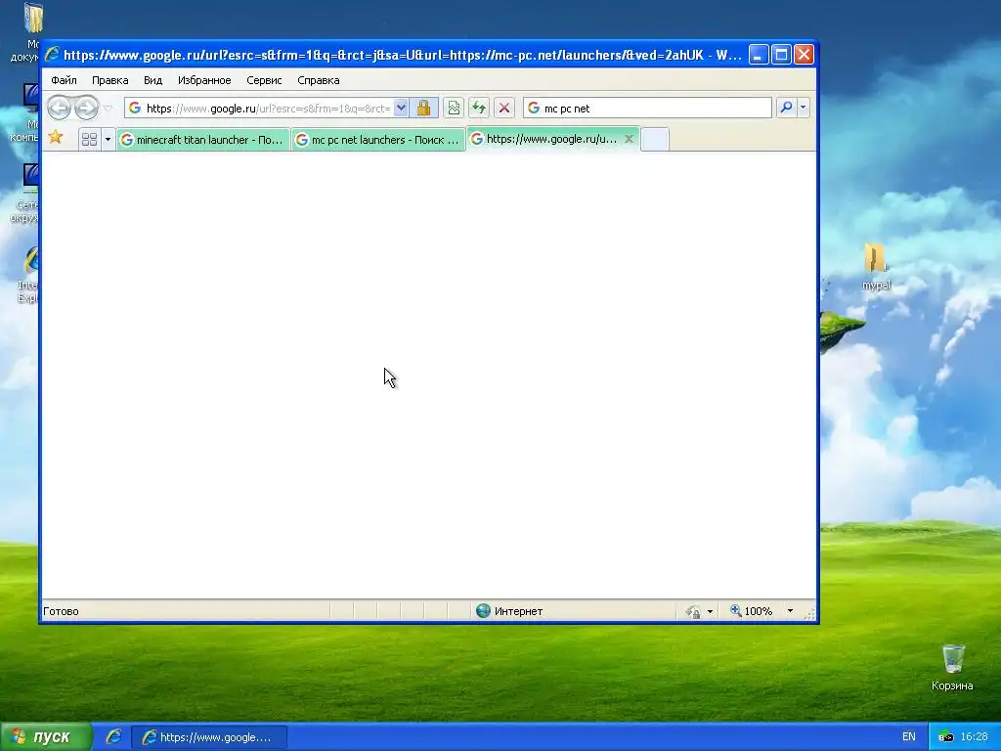Expand the status bar security dropdown arrow

coord(710,612)
